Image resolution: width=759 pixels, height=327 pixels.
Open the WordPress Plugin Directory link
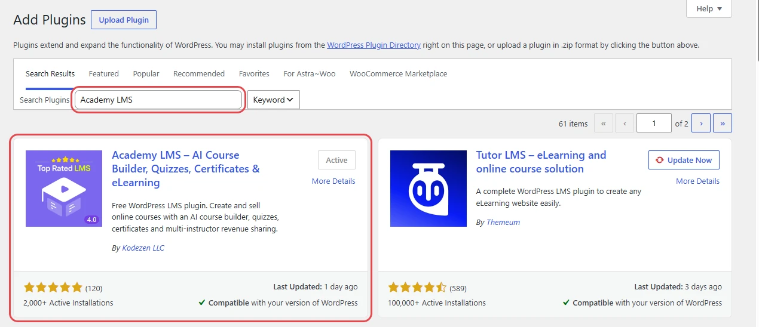coord(374,45)
